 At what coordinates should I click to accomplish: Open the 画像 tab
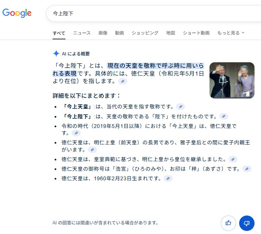(x=103, y=33)
